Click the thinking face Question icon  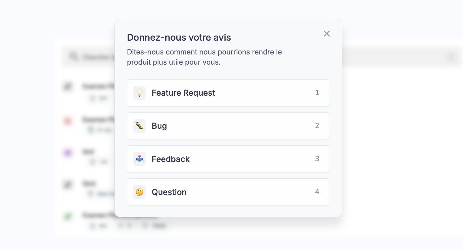click(139, 192)
